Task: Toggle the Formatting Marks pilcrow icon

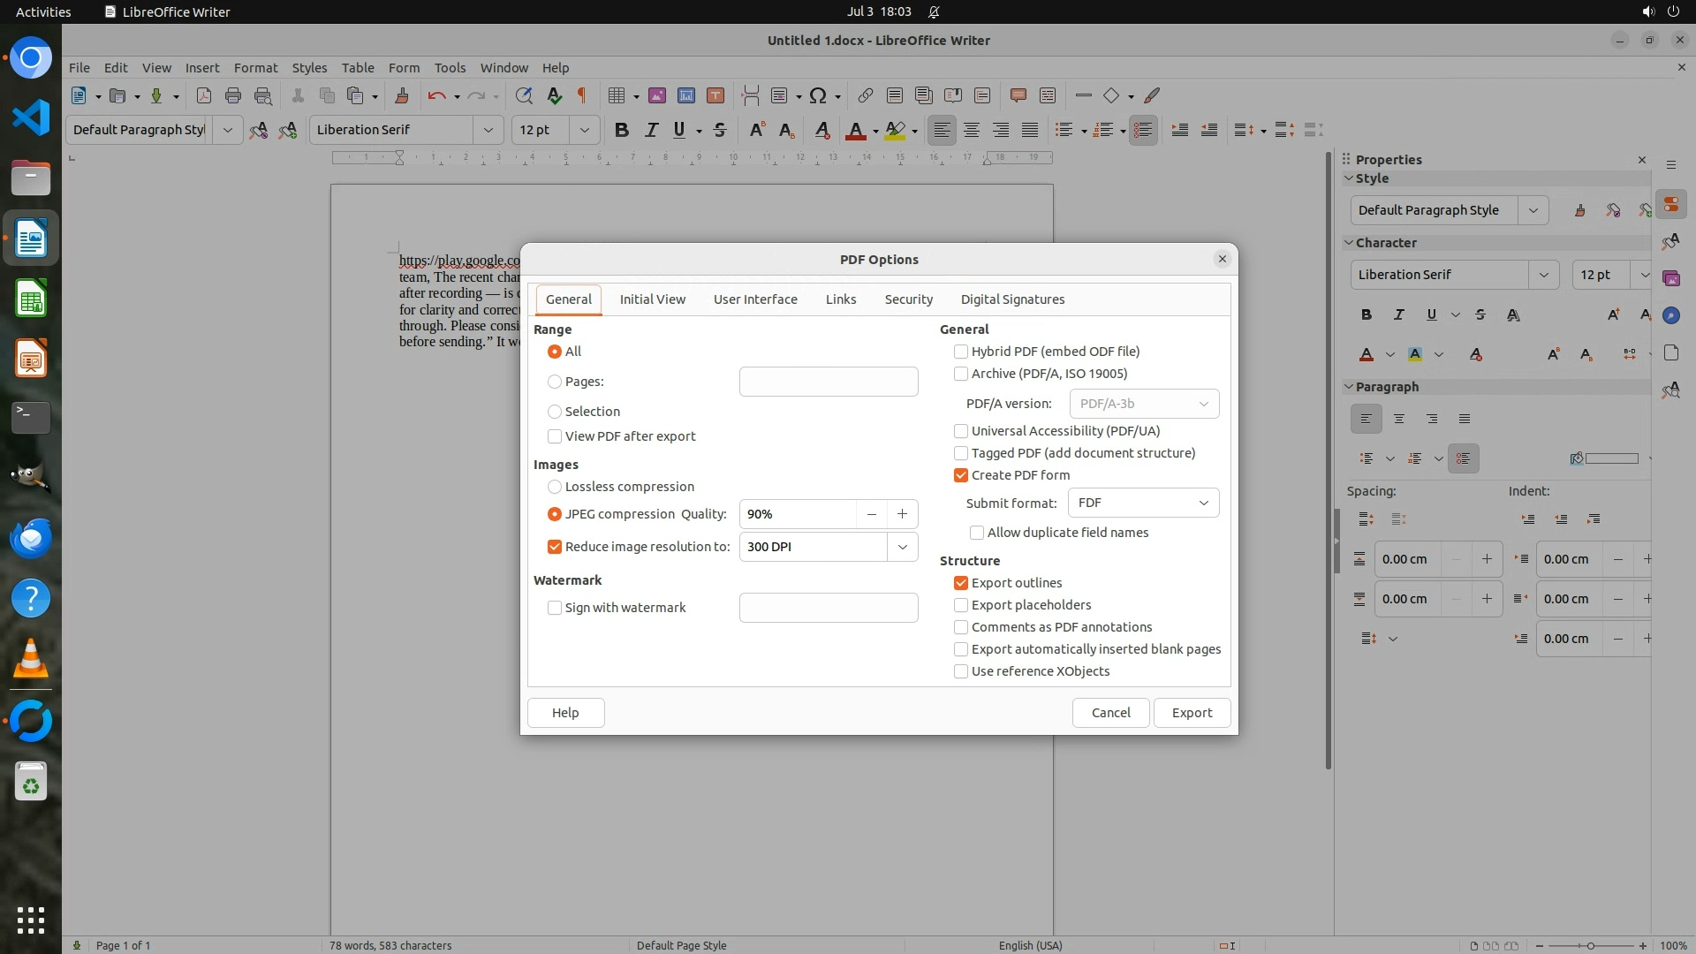Action: point(582,95)
